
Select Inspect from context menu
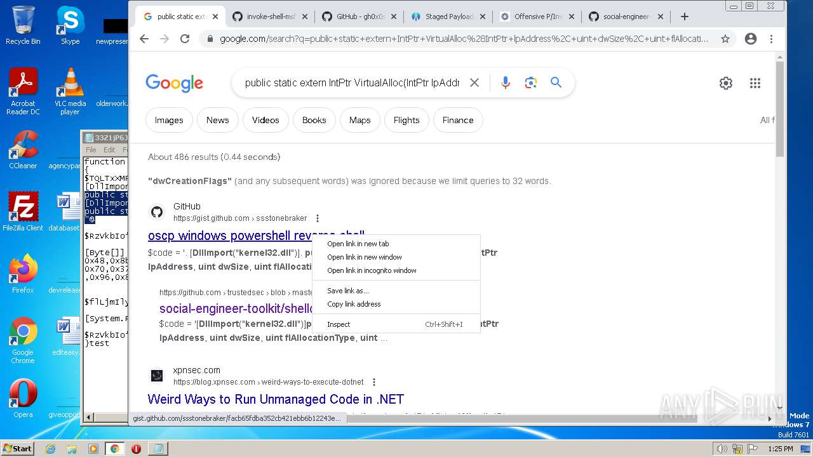(x=396, y=324)
